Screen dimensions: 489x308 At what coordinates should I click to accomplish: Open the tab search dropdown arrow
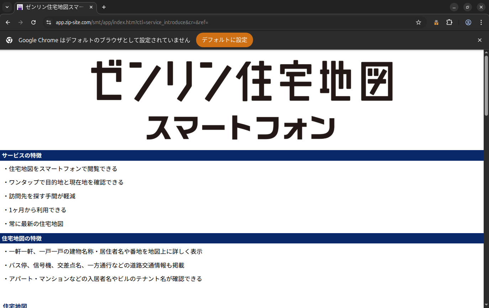(x=7, y=7)
